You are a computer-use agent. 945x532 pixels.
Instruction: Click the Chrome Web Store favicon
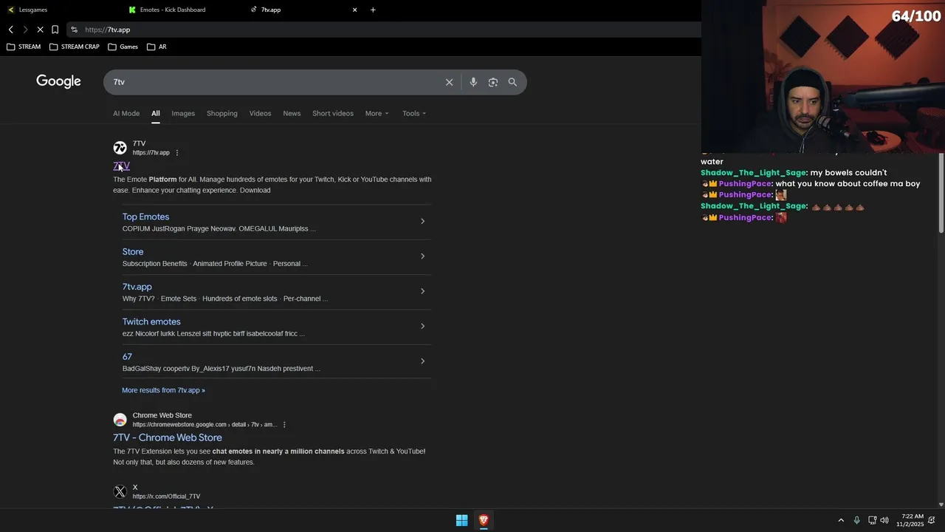pyautogui.click(x=120, y=420)
